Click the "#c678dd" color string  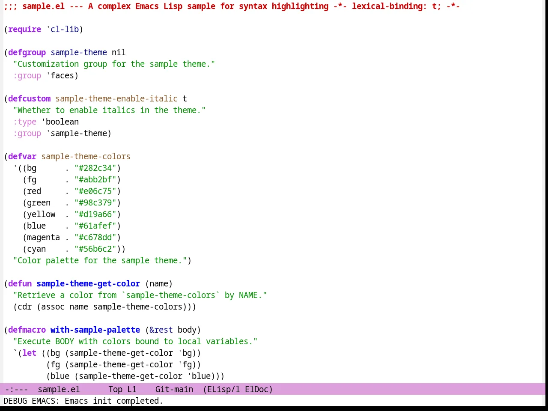click(95, 237)
